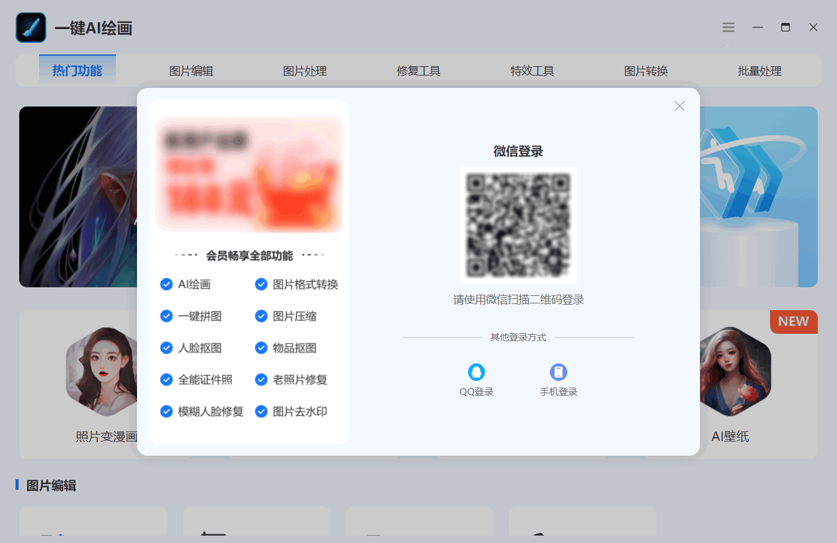Click the 图片去水印 feature text
Screen dimensions: 837x543
pyautogui.click(x=300, y=411)
